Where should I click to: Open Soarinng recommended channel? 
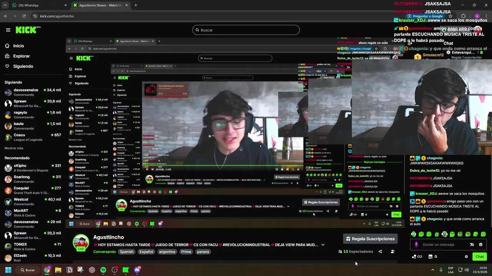point(32,179)
